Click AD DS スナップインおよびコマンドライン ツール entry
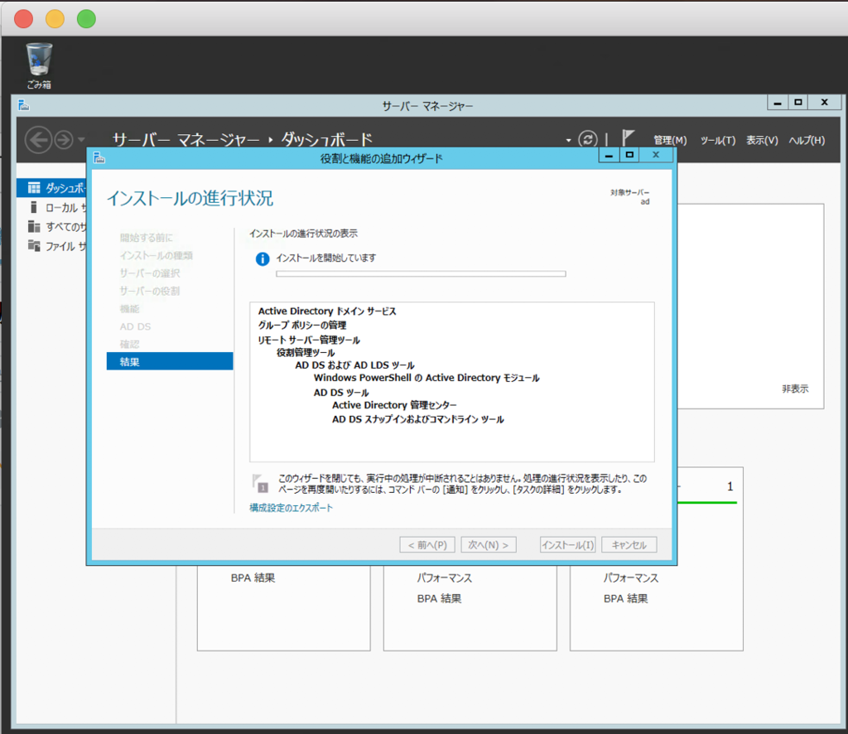 pos(418,419)
